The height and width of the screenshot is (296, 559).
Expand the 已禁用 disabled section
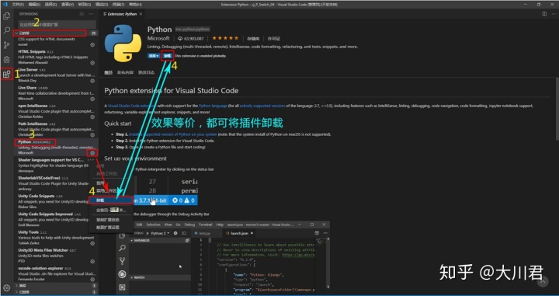(56, 292)
